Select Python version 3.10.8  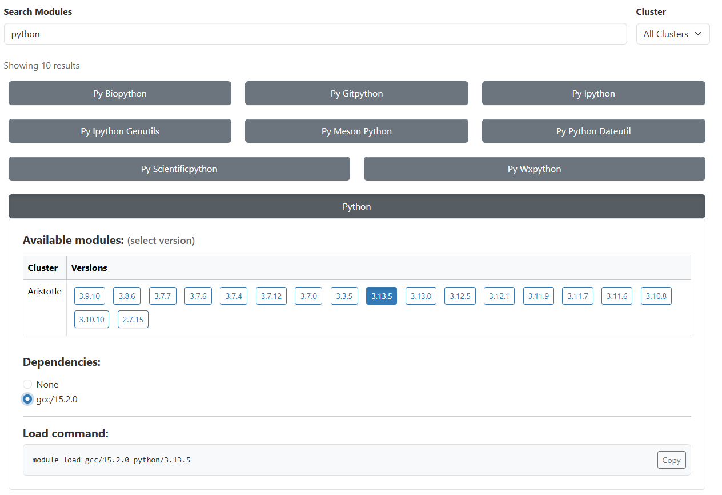coord(656,296)
